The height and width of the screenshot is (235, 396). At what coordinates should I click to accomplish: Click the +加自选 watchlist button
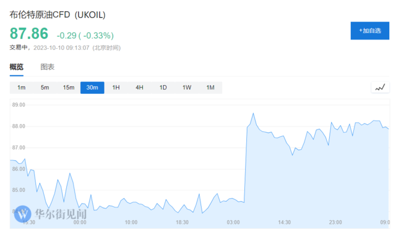pyautogui.click(x=370, y=31)
